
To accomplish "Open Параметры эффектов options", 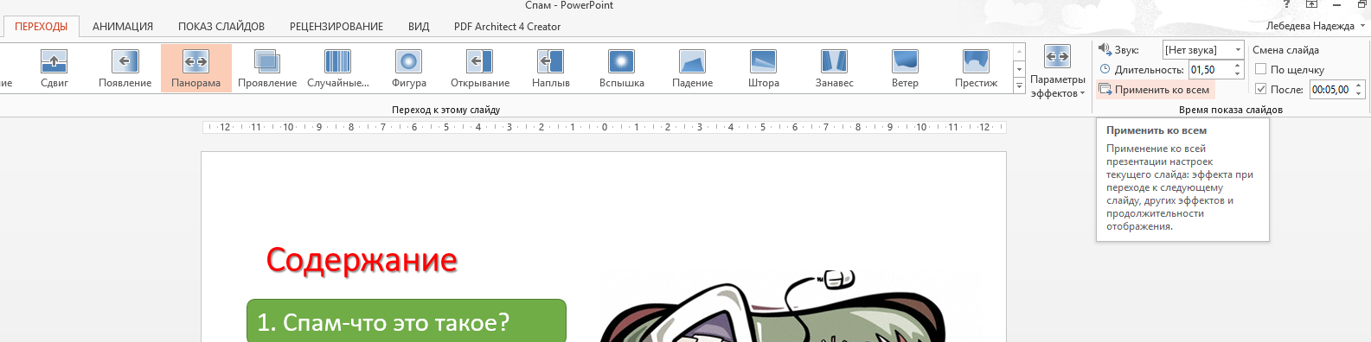I will click(x=1058, y=71).
